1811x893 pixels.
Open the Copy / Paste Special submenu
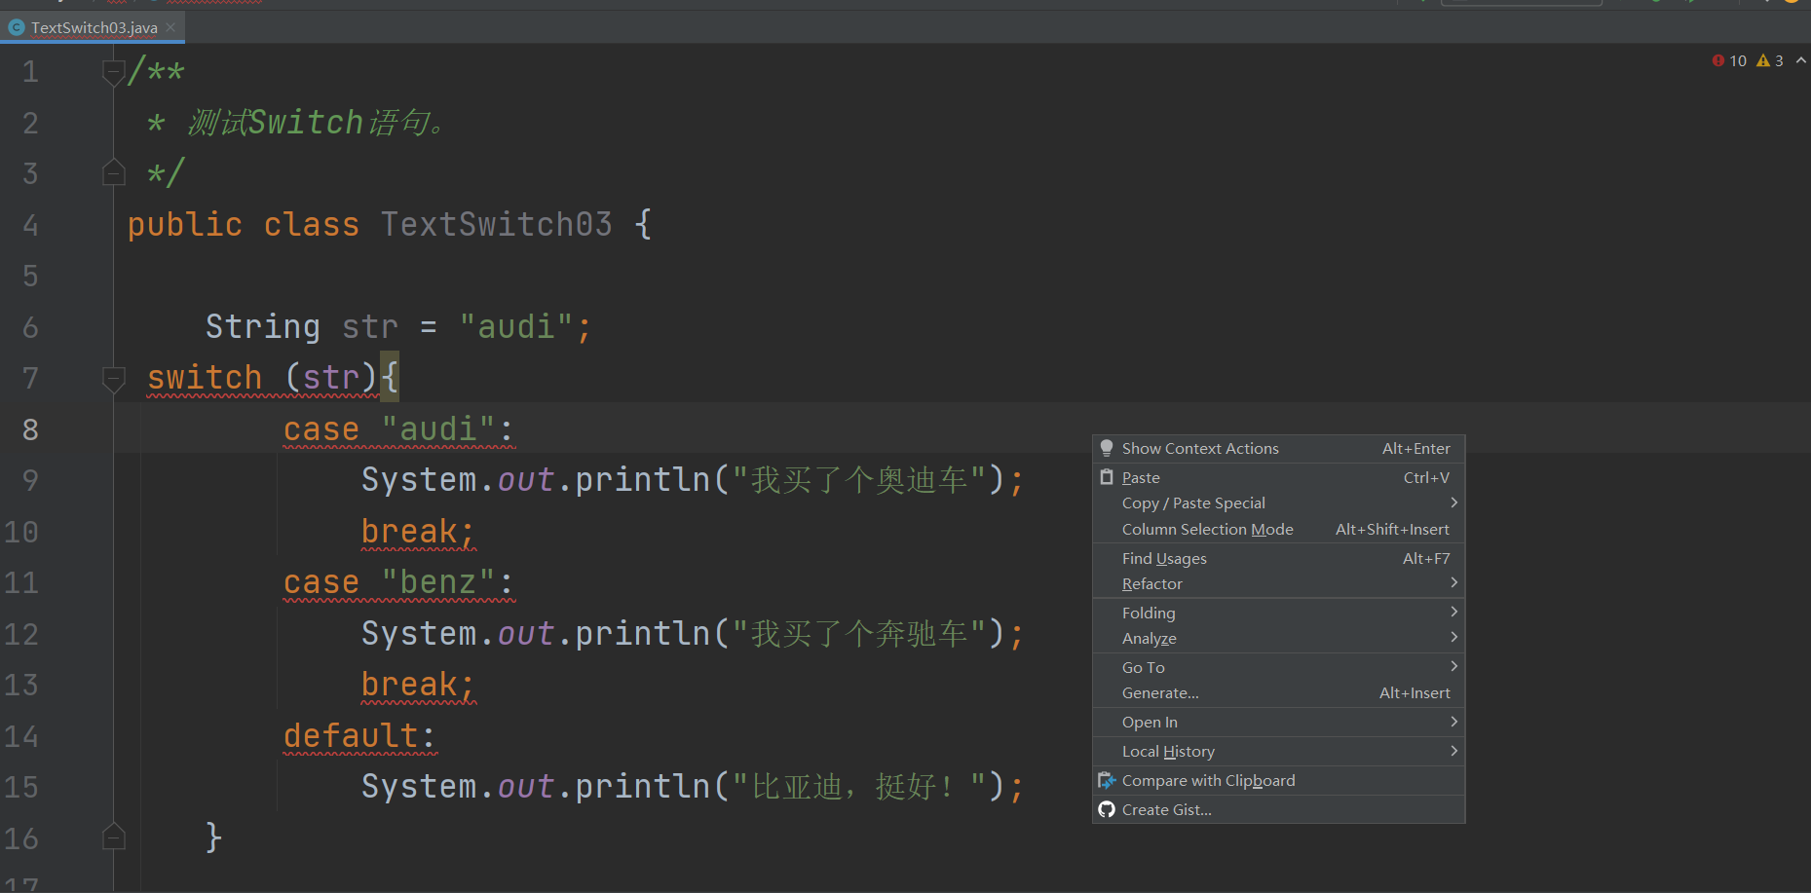(1278, 503)
